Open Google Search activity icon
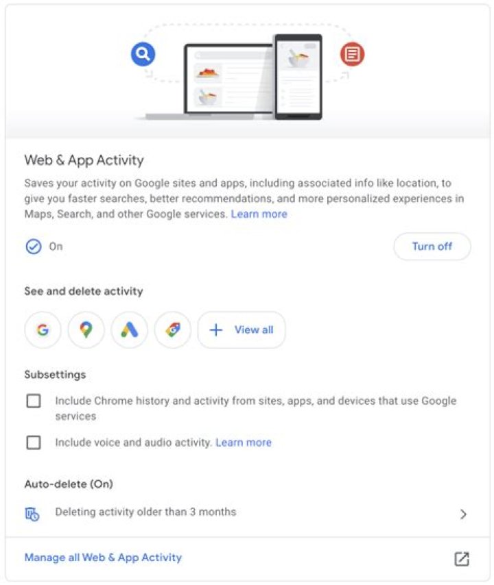Screen dimensions: 494x585 point(43,330)
